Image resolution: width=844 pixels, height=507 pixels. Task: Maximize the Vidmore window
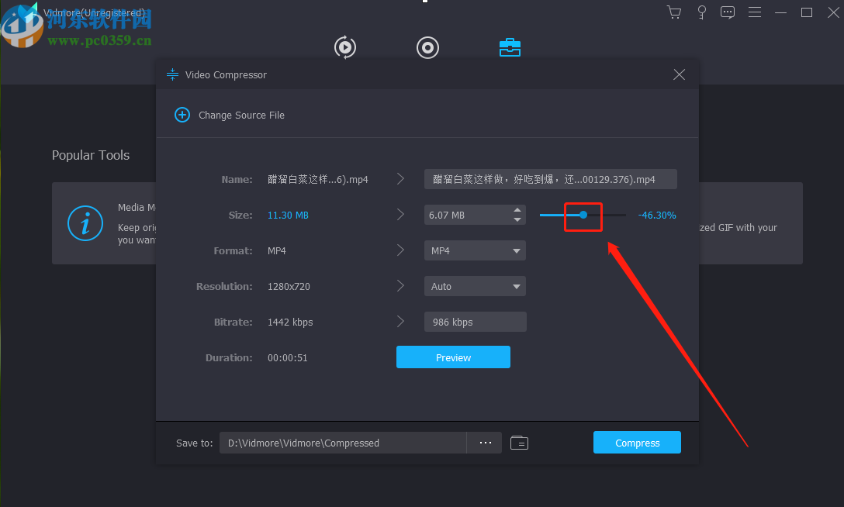pos(806,12)
